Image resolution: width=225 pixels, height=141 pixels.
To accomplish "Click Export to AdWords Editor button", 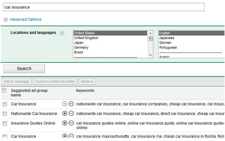I will pyautogui.click(x=55, y=81).
